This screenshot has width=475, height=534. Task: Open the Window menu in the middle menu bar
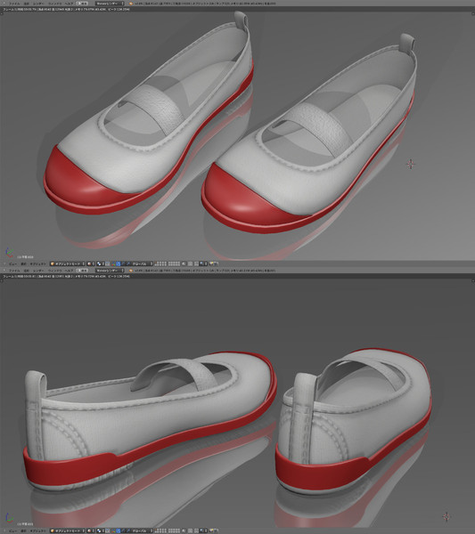55,271
